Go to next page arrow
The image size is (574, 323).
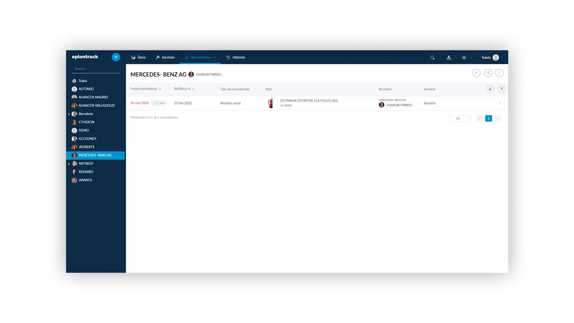click(x=498, y=118)
